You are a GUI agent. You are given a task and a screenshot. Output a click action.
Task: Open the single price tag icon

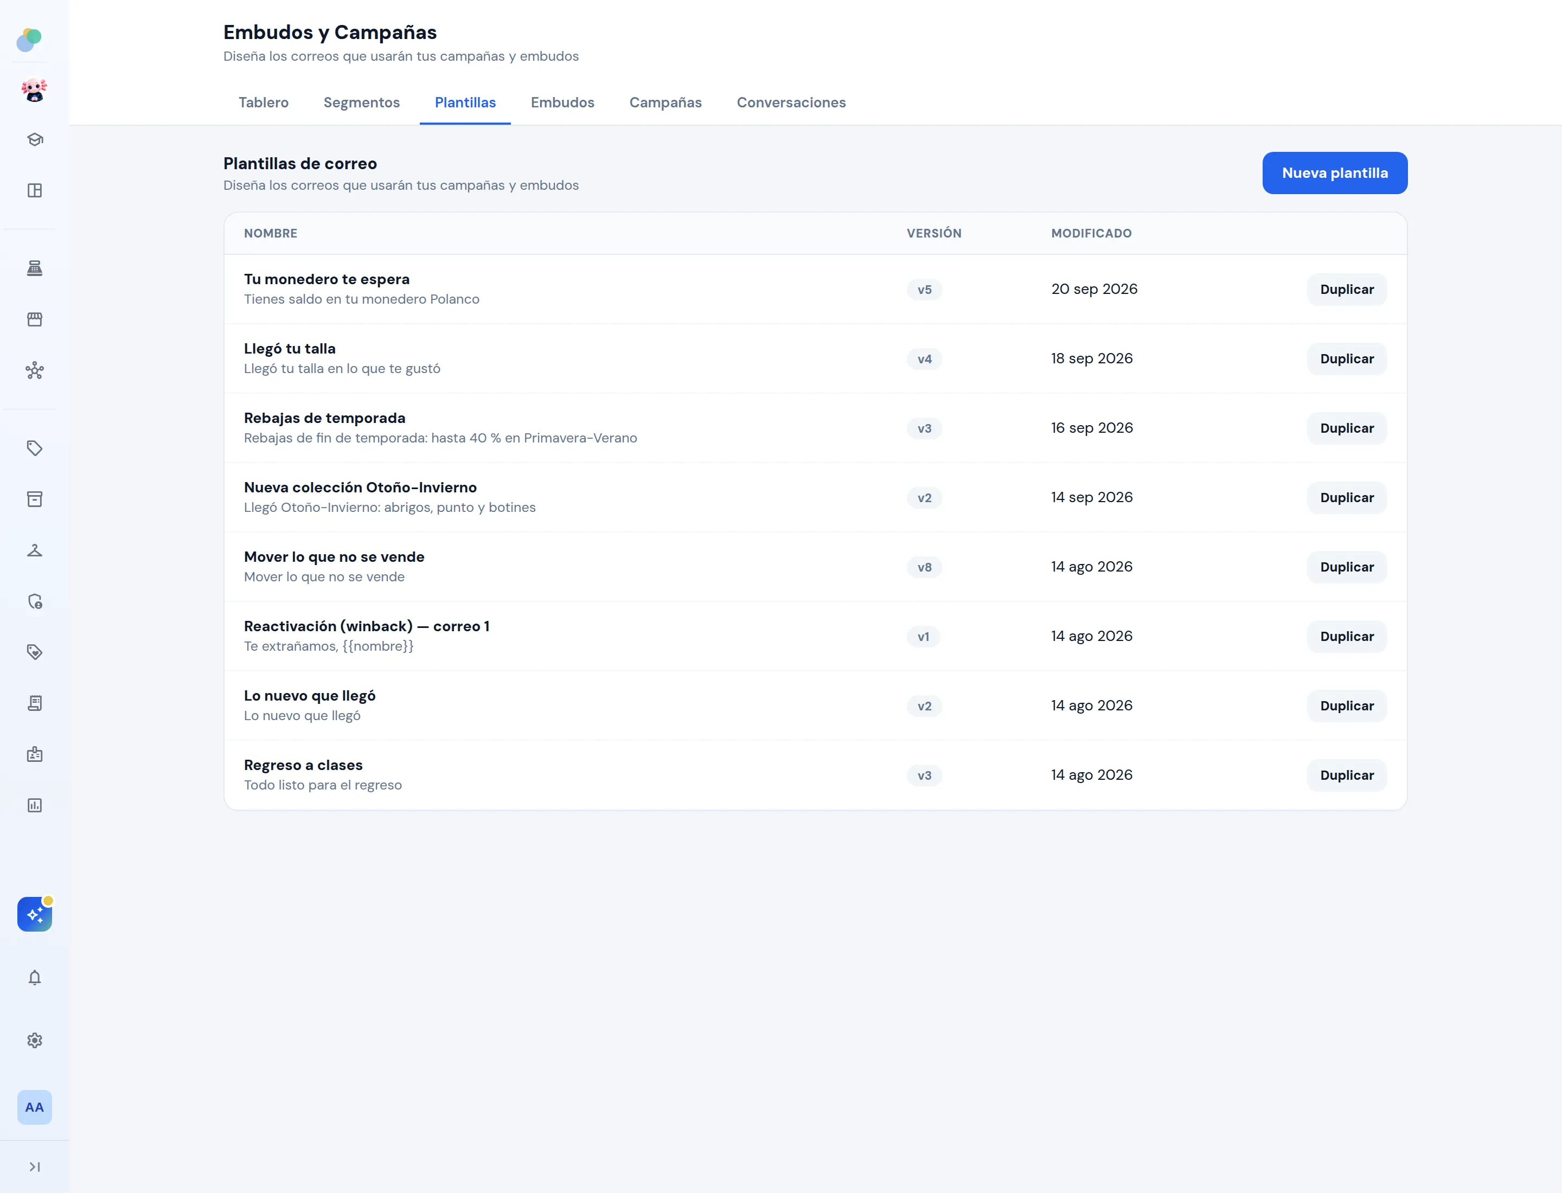(35, 448)
